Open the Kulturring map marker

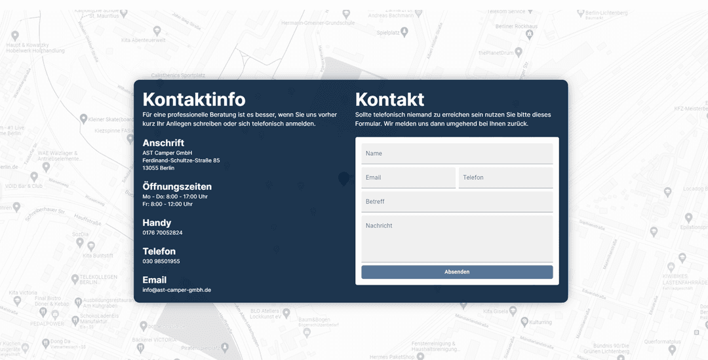(524, 322)
